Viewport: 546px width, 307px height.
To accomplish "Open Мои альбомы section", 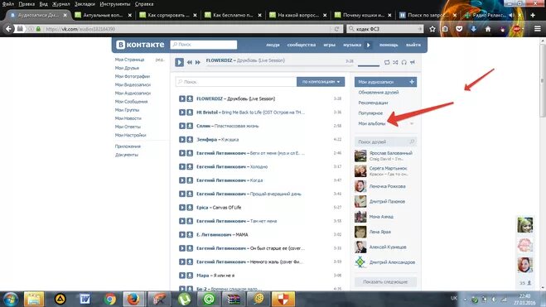I will point(371,123).
